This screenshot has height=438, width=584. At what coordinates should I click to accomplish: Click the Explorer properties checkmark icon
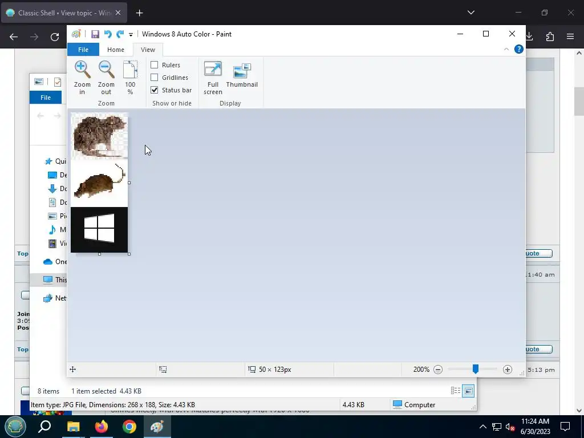(58, 82)
